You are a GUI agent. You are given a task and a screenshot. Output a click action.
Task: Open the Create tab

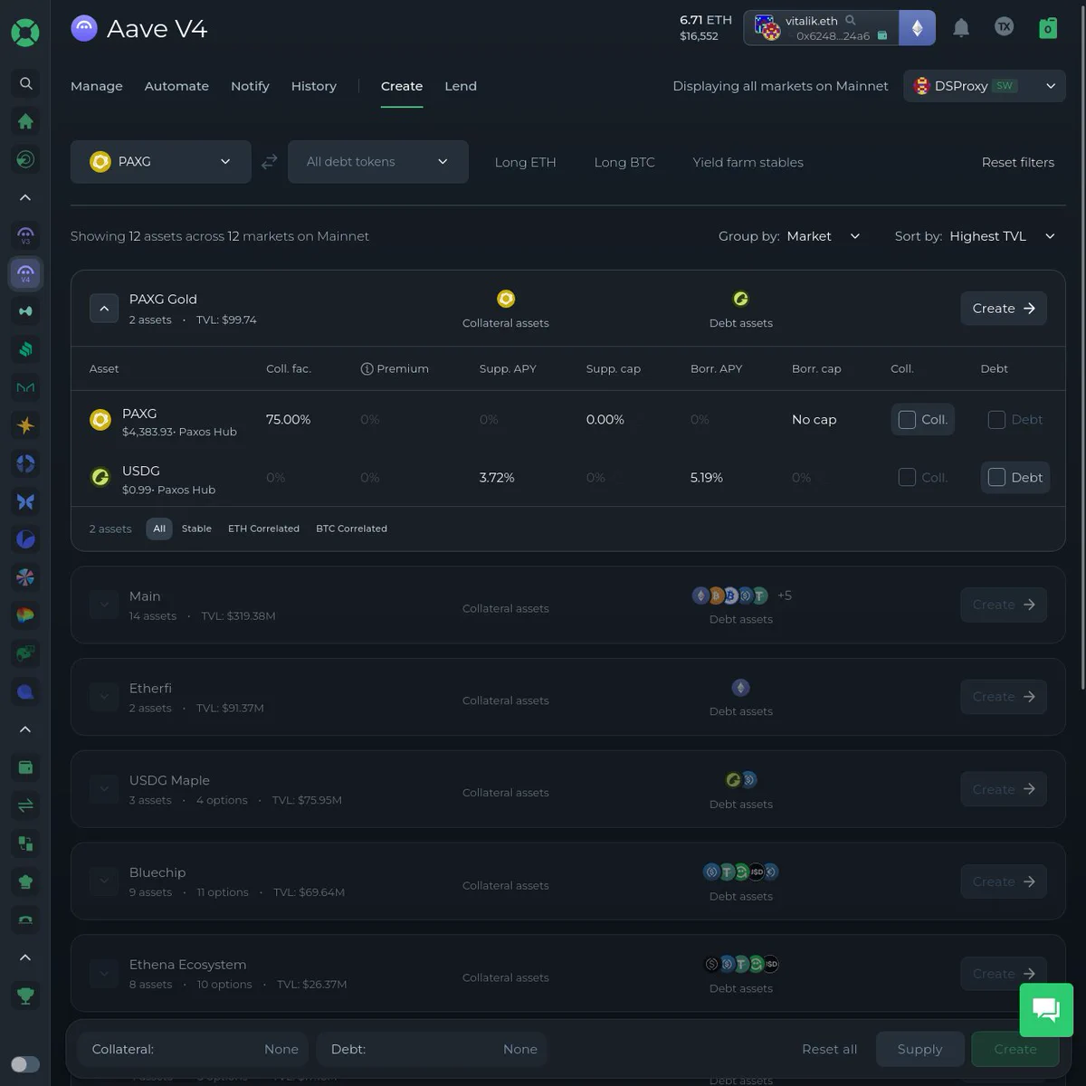(x=402, y=86)
